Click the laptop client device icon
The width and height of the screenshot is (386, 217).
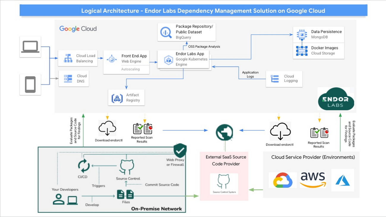click(x=30, y=47)
